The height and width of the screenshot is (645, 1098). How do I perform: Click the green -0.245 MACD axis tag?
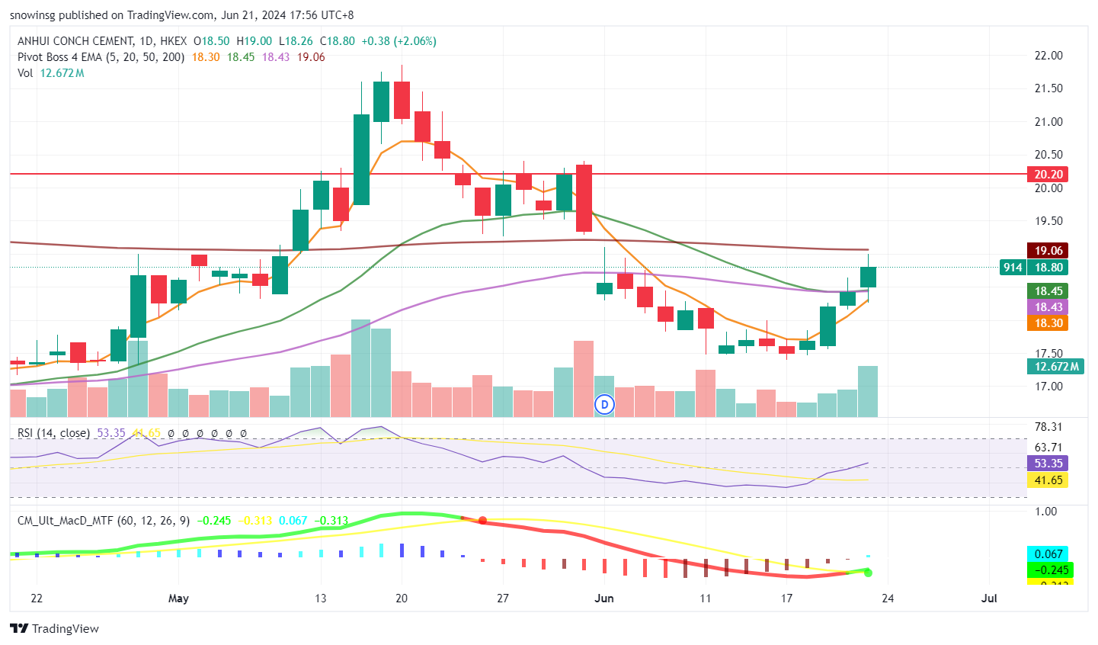(x=1048, y=570)
